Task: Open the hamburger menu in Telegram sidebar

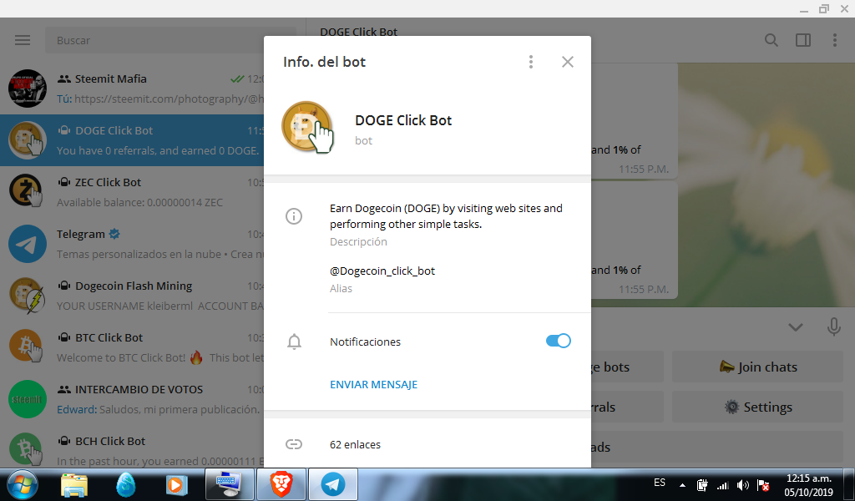Action: pyautogui.click(x=23, y=40)
